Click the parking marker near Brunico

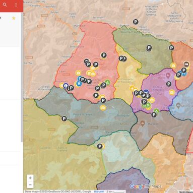tap(136, 22)
